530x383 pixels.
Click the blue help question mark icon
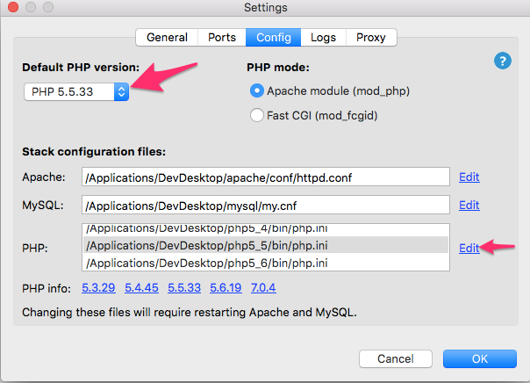point(502,61)
